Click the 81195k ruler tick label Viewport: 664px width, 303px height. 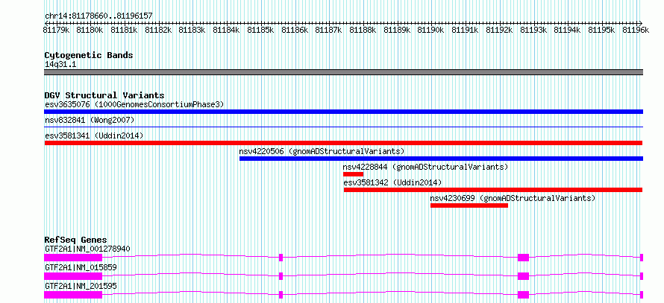point(602,30)
